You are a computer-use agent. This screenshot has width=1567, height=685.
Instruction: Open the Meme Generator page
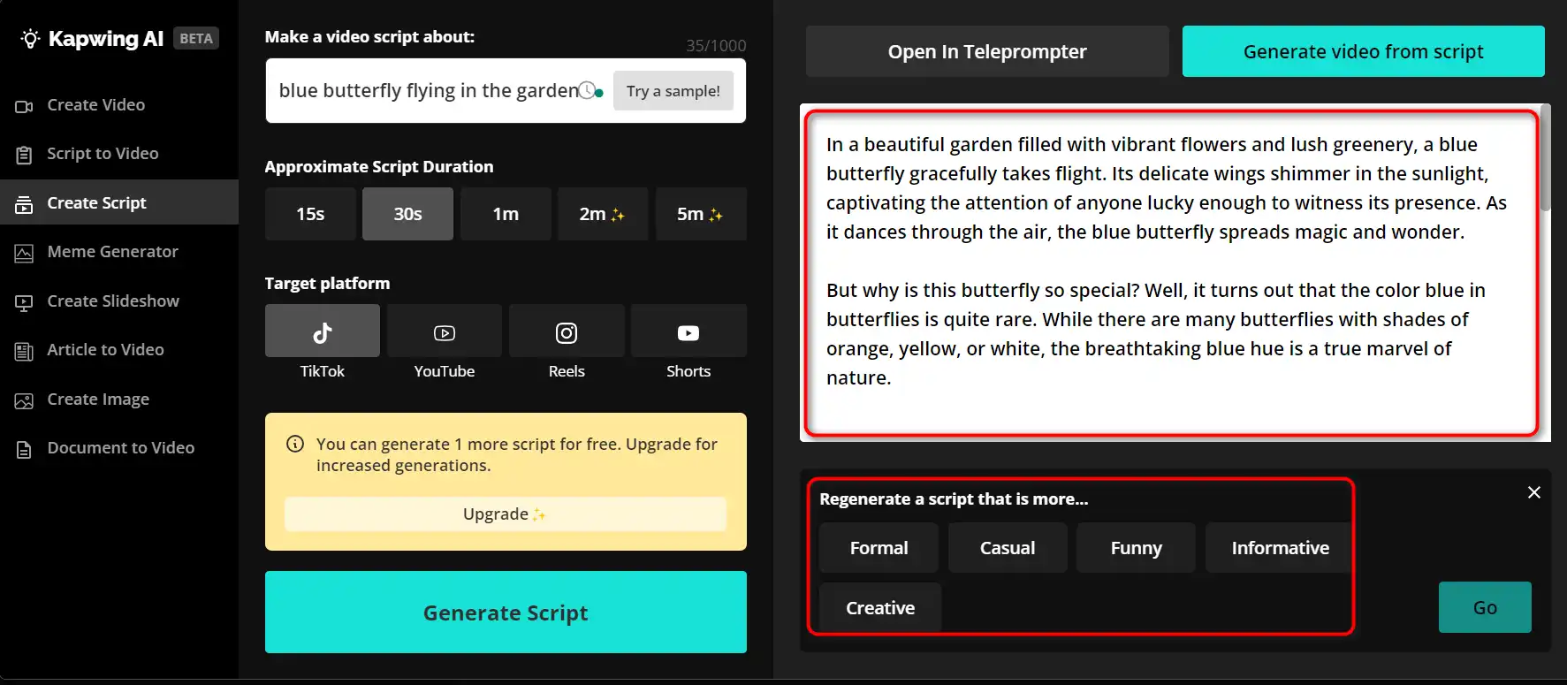pyautogui.click(x=119, y=252)
